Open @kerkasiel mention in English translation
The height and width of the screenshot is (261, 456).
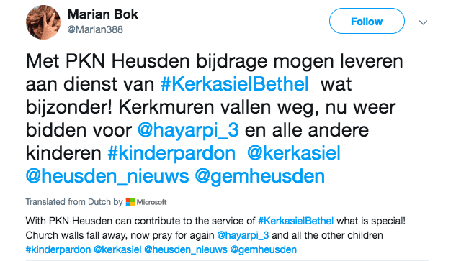(x=117, y=249)
